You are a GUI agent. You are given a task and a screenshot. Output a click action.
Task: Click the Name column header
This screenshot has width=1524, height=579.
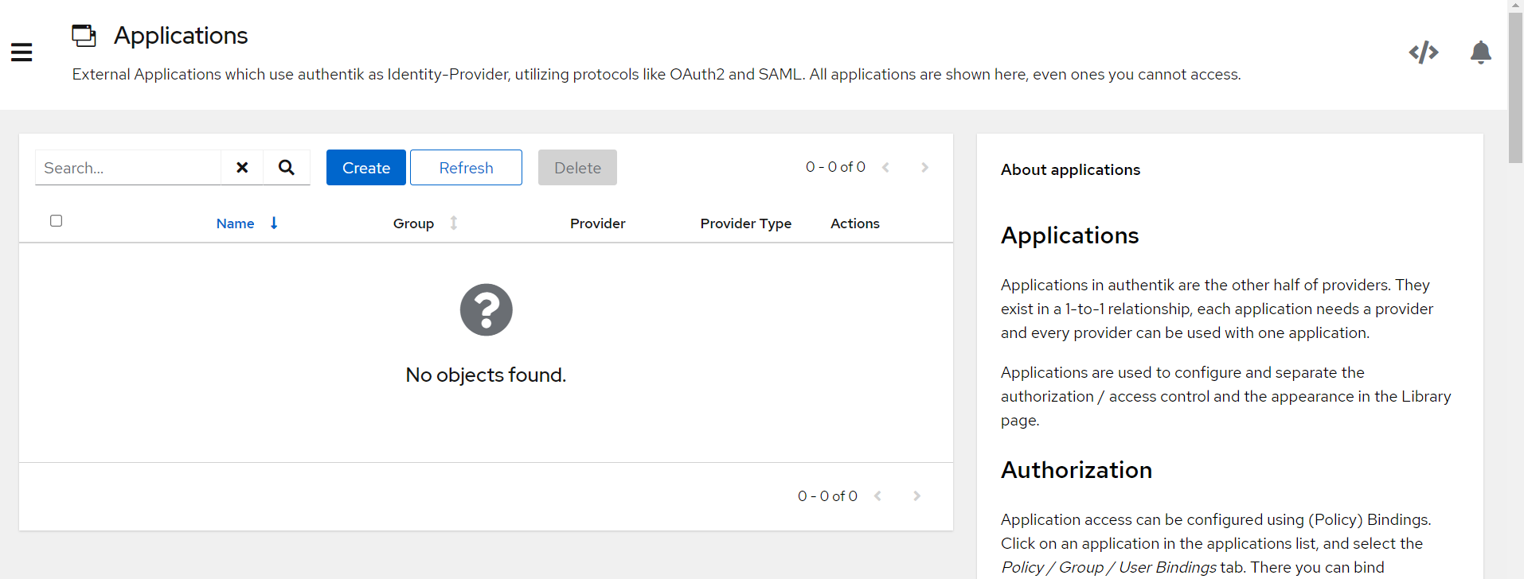(x=235, y=223)
